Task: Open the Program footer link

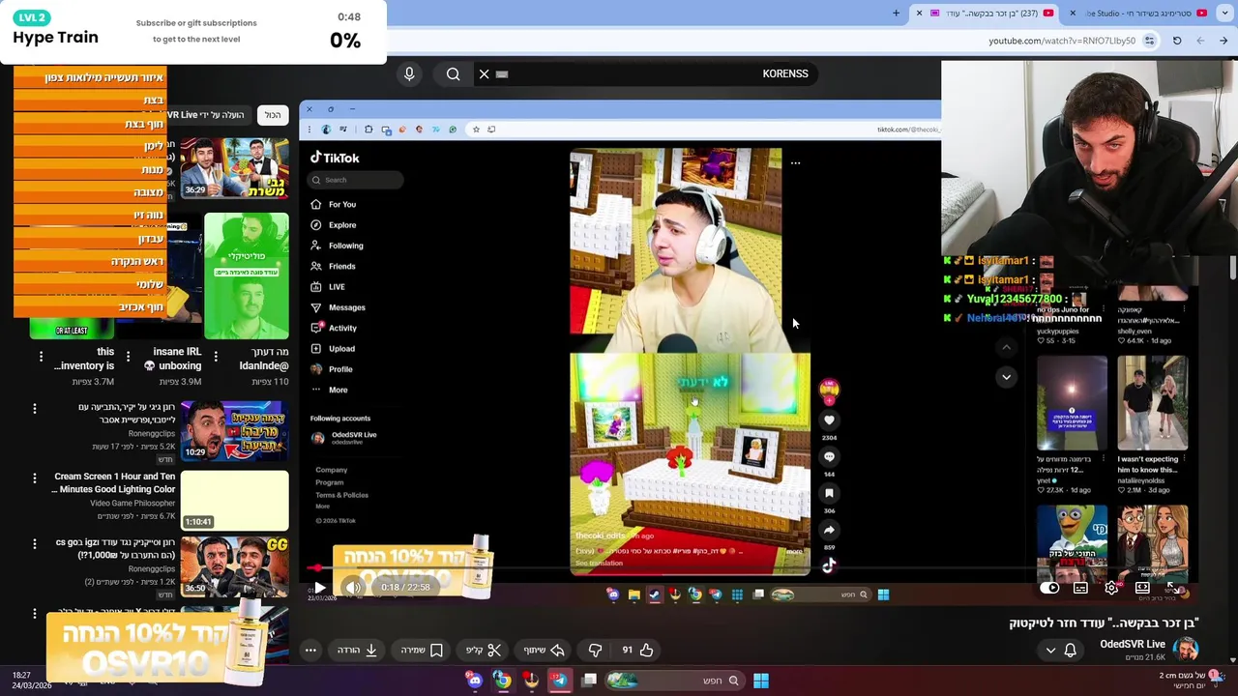Action: [329, 482]
